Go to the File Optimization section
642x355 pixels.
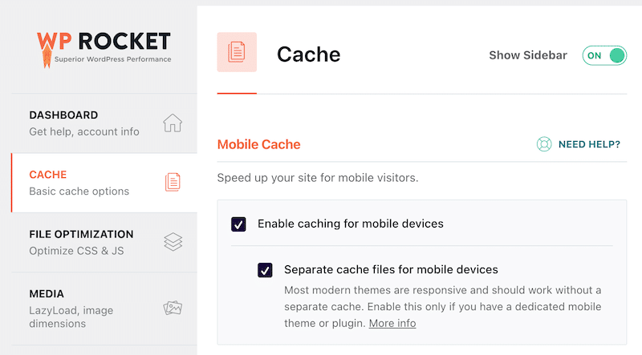pos(81,241)
